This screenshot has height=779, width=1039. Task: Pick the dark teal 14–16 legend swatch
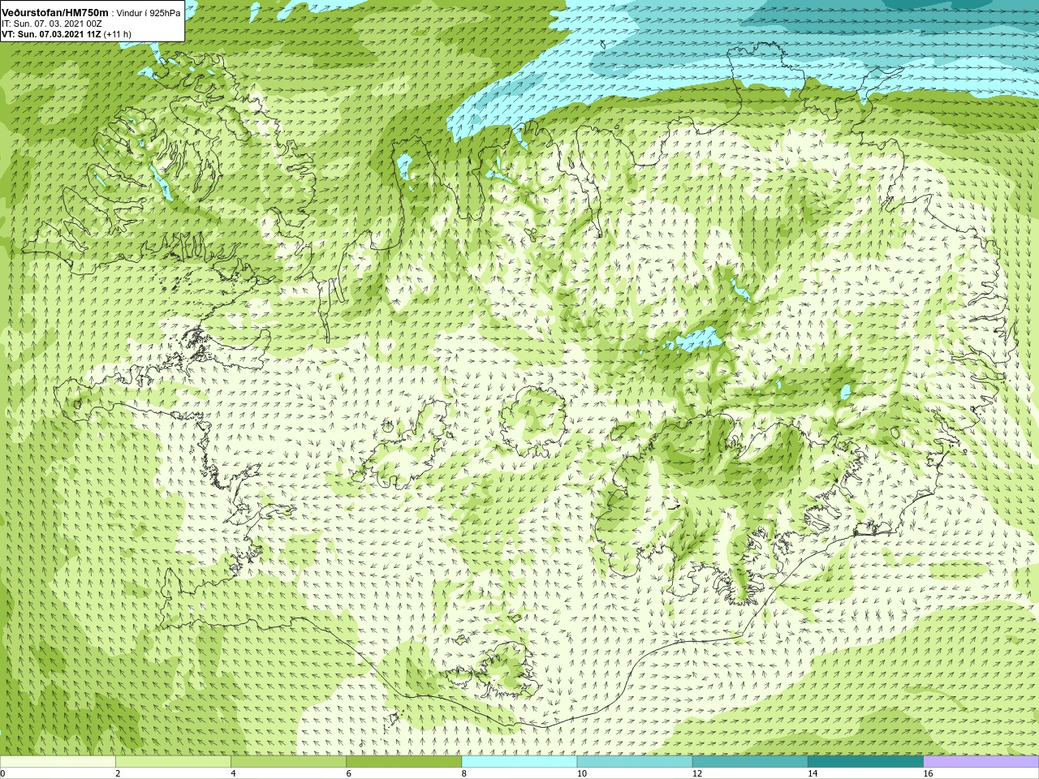866,762
